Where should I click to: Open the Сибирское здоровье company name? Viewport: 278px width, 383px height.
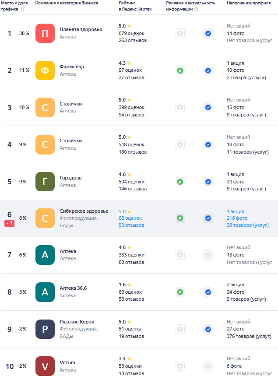84,211
